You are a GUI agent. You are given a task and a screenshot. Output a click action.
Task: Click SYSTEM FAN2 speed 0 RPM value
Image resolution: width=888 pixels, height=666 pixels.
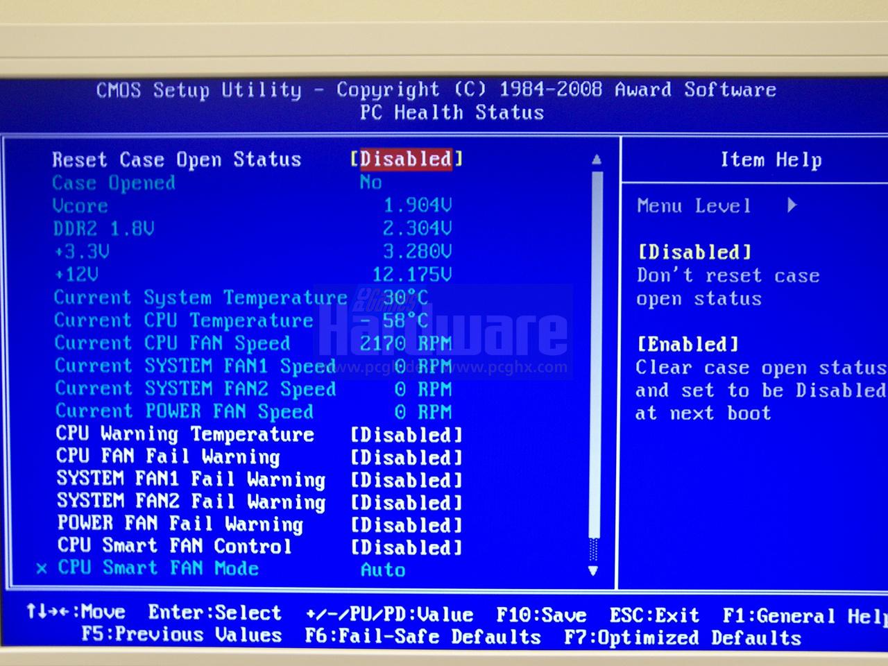click(423, 389)
